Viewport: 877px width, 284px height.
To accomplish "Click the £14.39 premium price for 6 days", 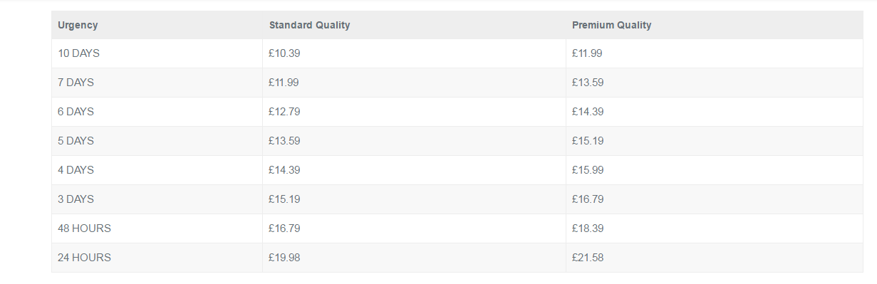I will (x=588, y=112).
